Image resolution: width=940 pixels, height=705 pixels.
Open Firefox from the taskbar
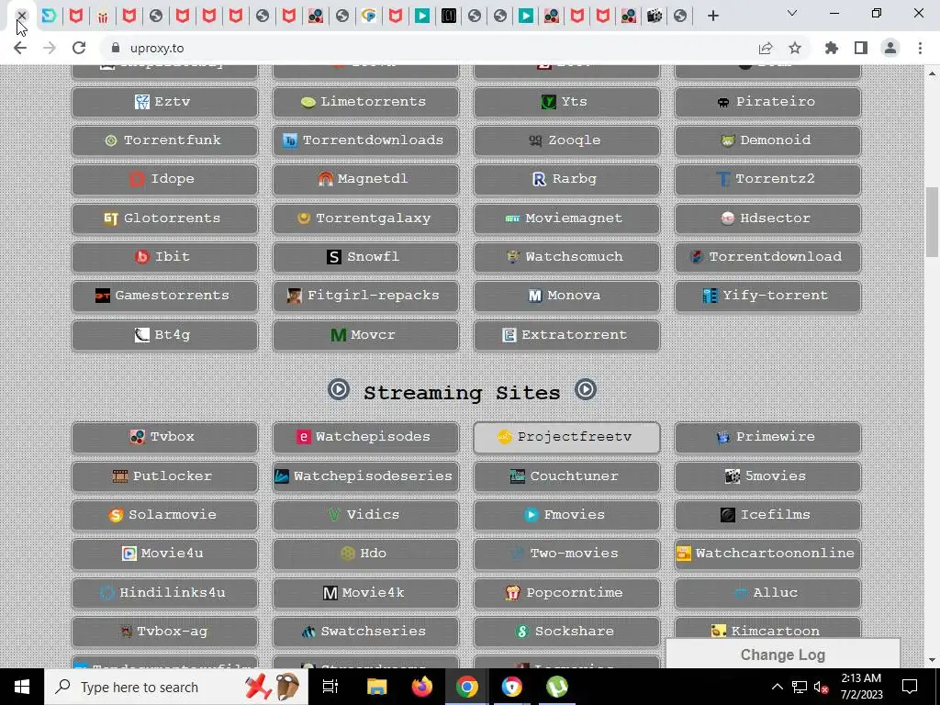[x=422, y=687]
